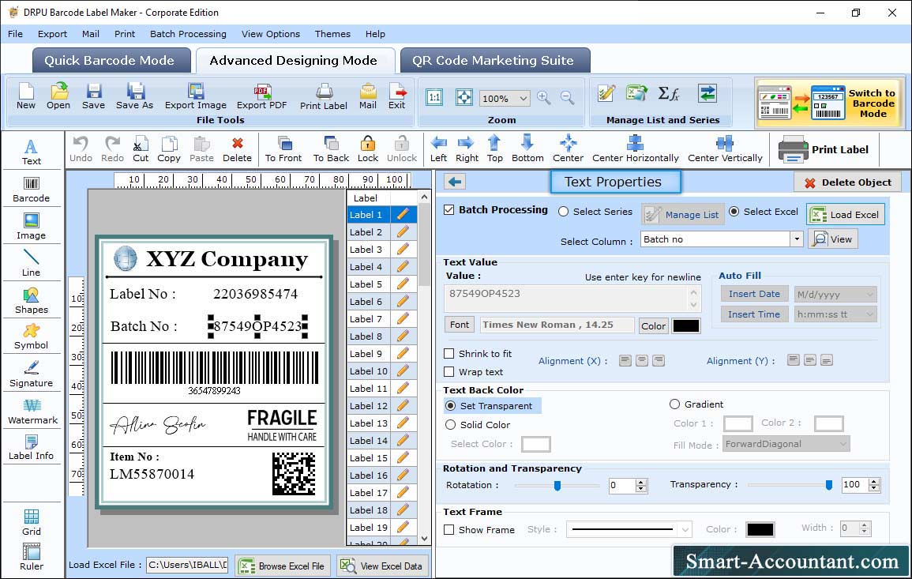
Task: Click the 1:1 actual size icon
Action: (434, 97)
